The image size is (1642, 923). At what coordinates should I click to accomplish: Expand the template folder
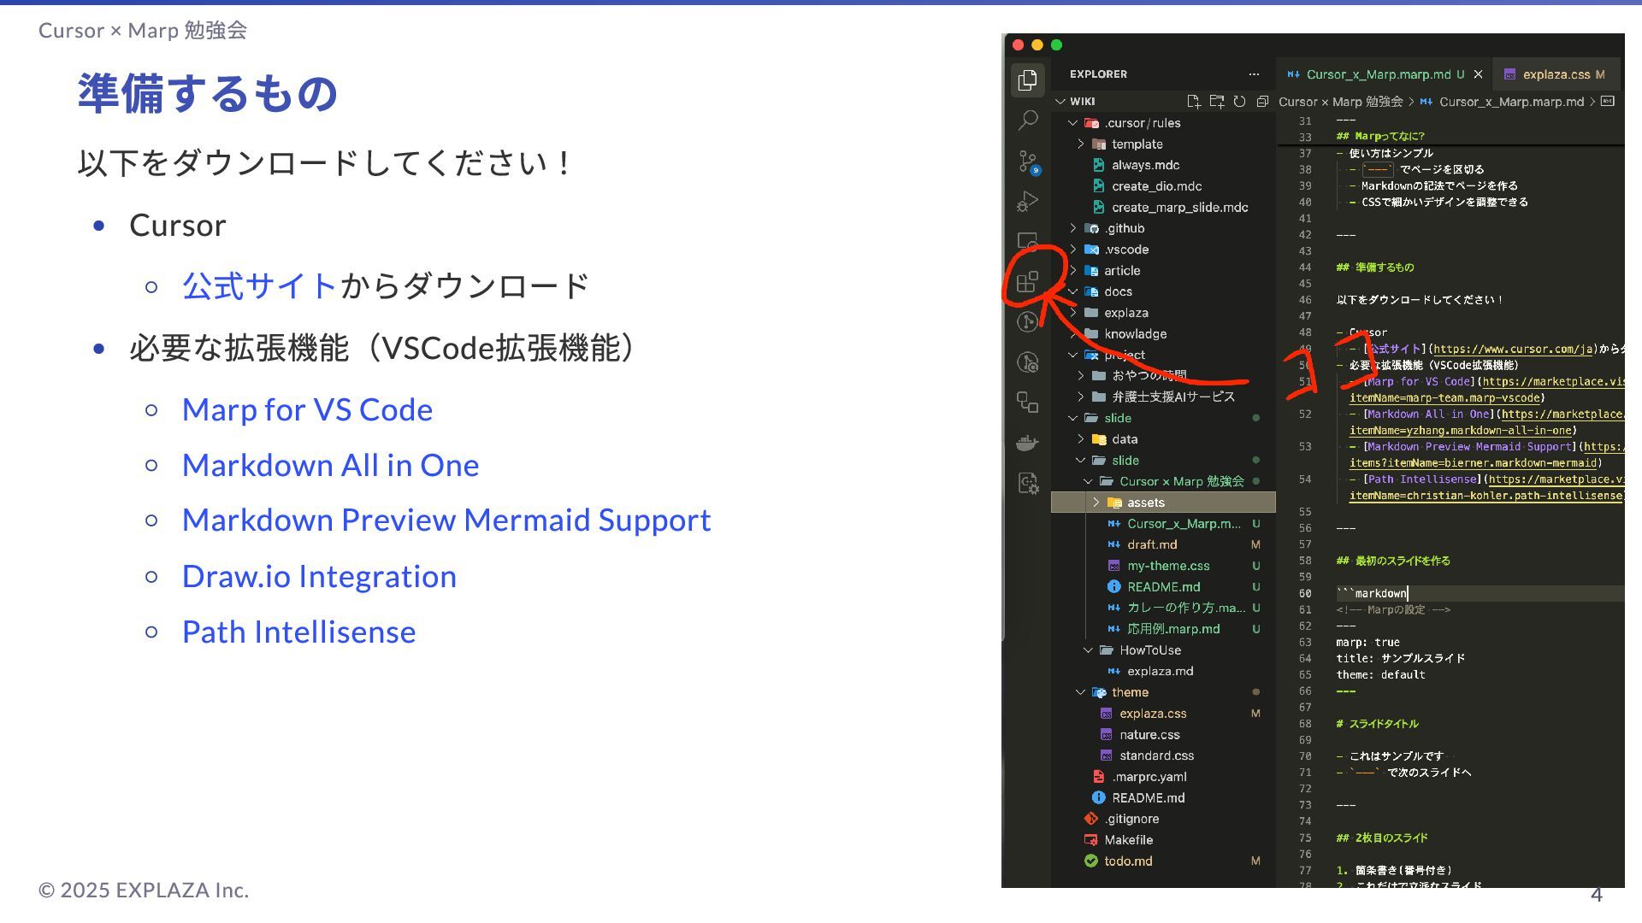coord(1081,144)
